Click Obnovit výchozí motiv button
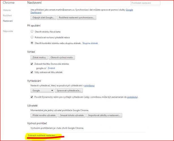 coord(62,58)
